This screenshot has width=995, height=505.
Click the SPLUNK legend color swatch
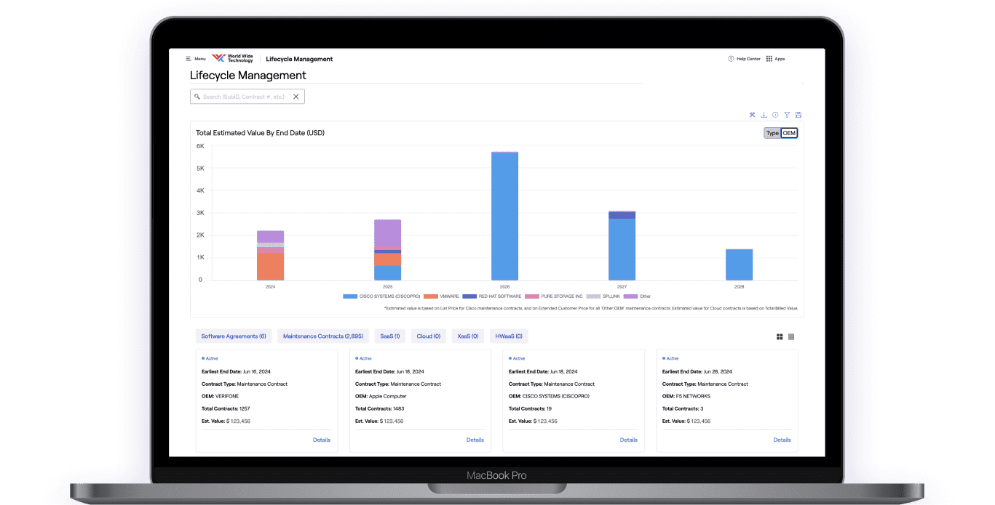(x=594, y=296)
